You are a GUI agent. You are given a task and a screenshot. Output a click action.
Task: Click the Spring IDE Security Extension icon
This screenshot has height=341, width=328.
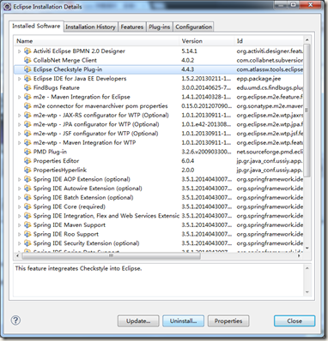coord(27,243)
